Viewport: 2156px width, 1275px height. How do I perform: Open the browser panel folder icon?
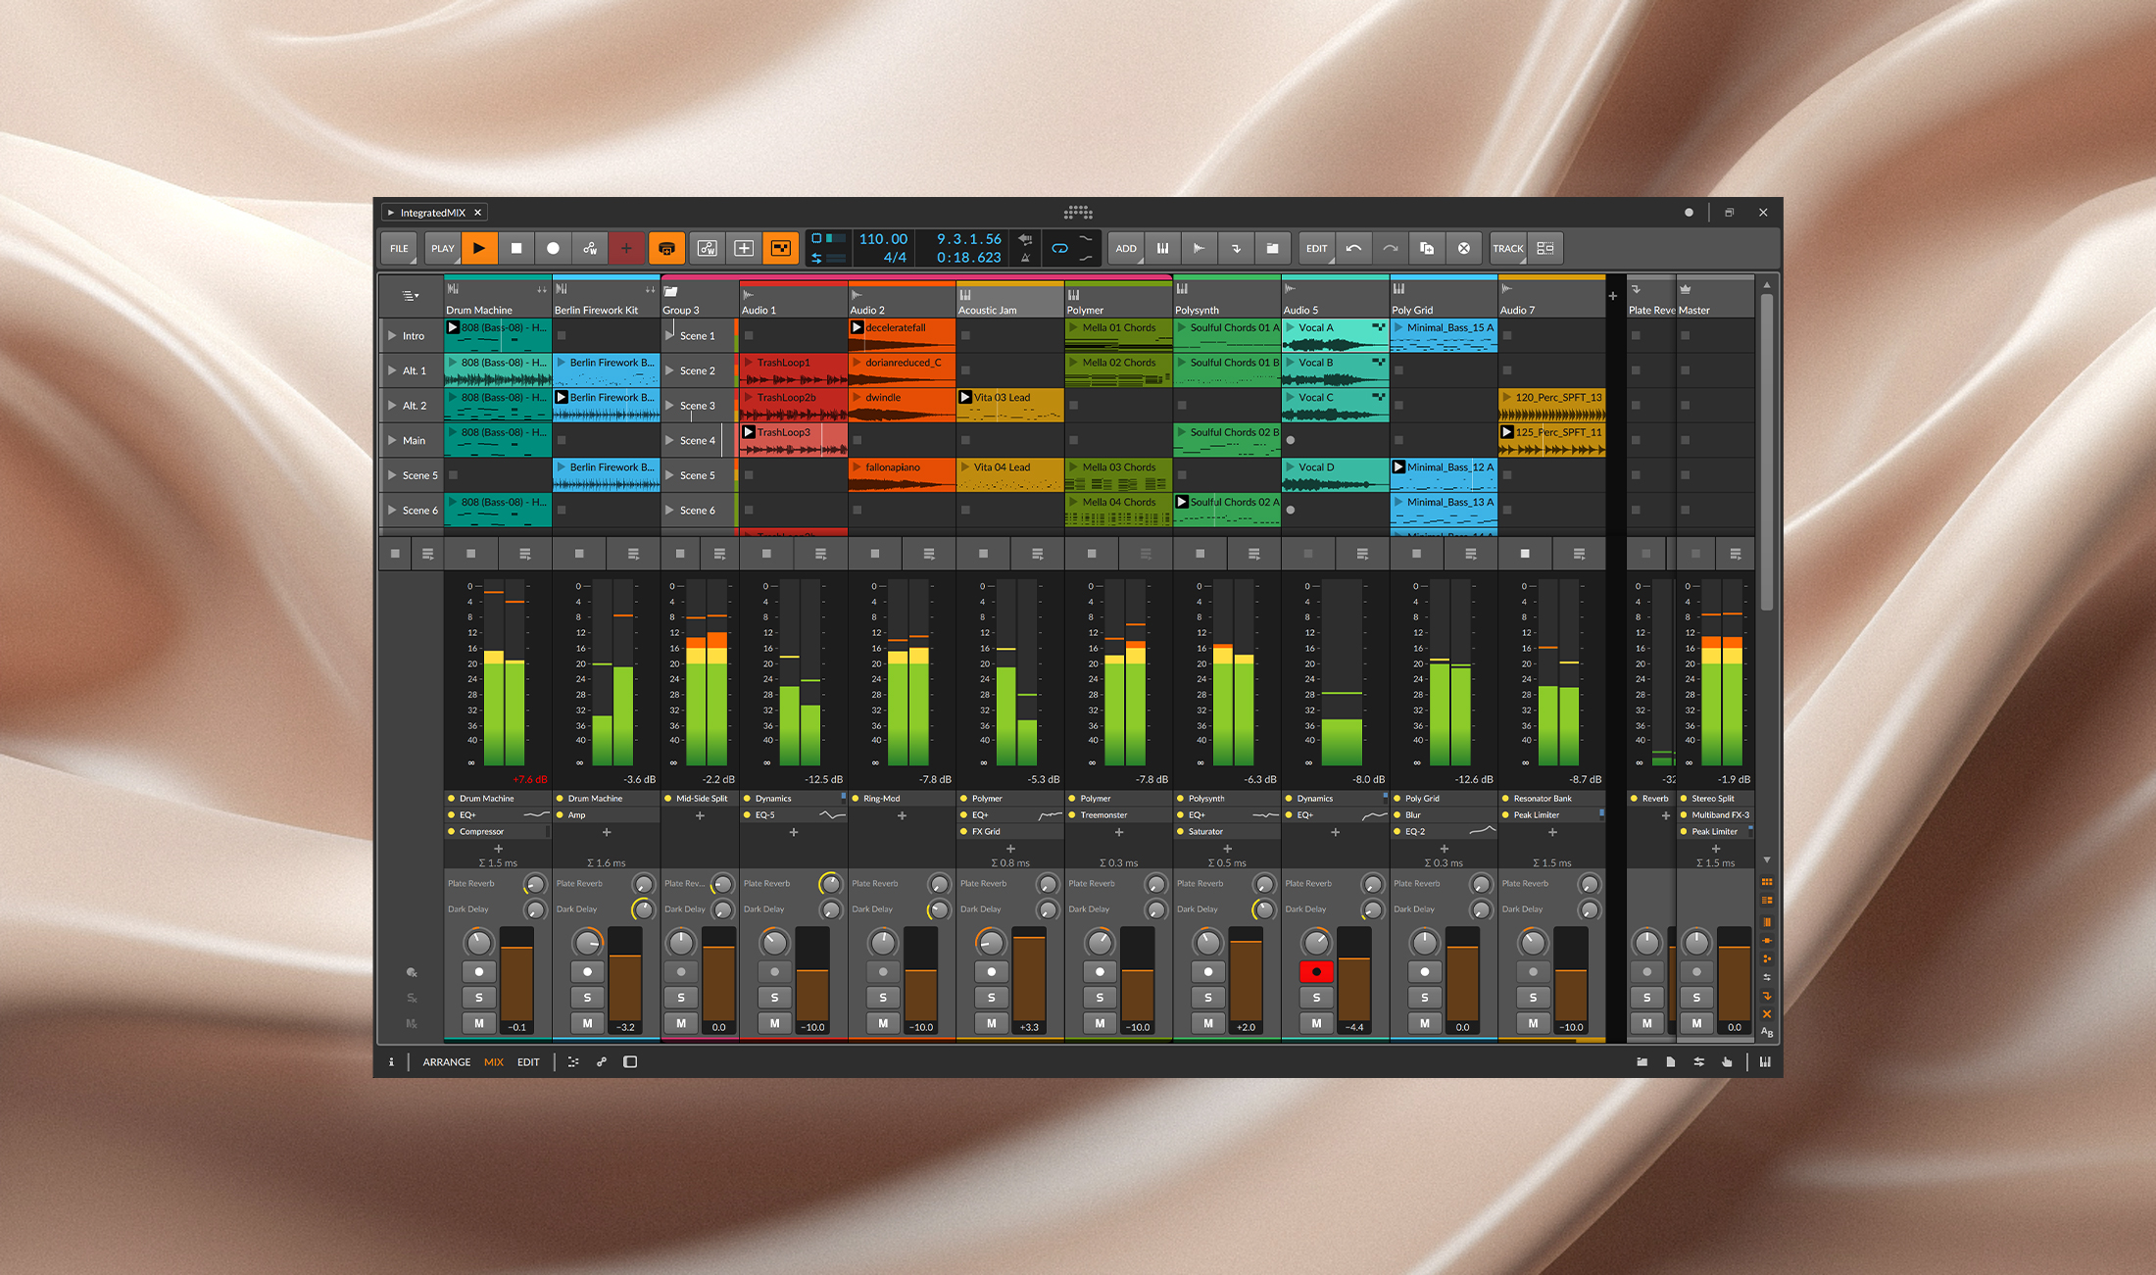1641,1062
